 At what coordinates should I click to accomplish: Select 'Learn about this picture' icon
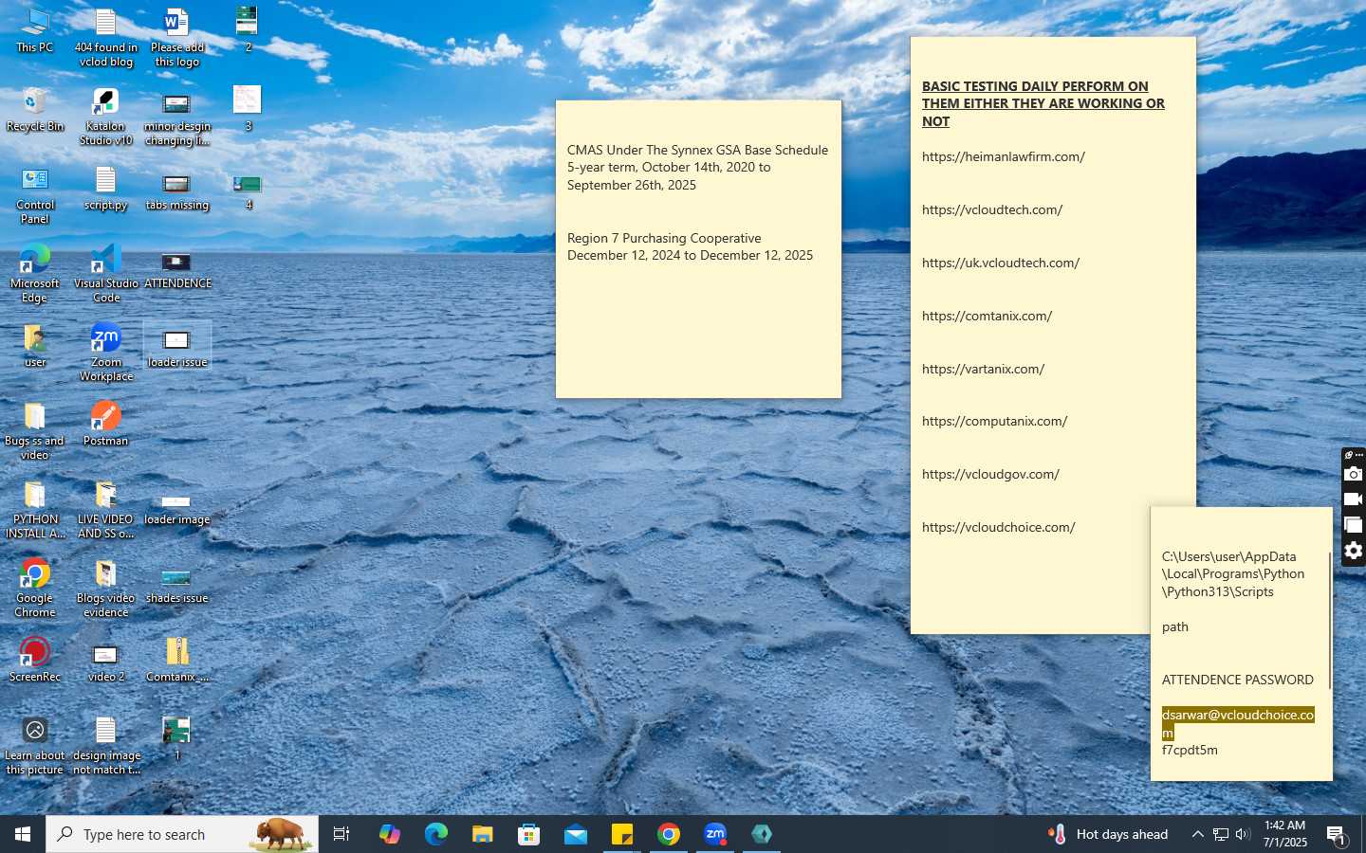[35, 746]
